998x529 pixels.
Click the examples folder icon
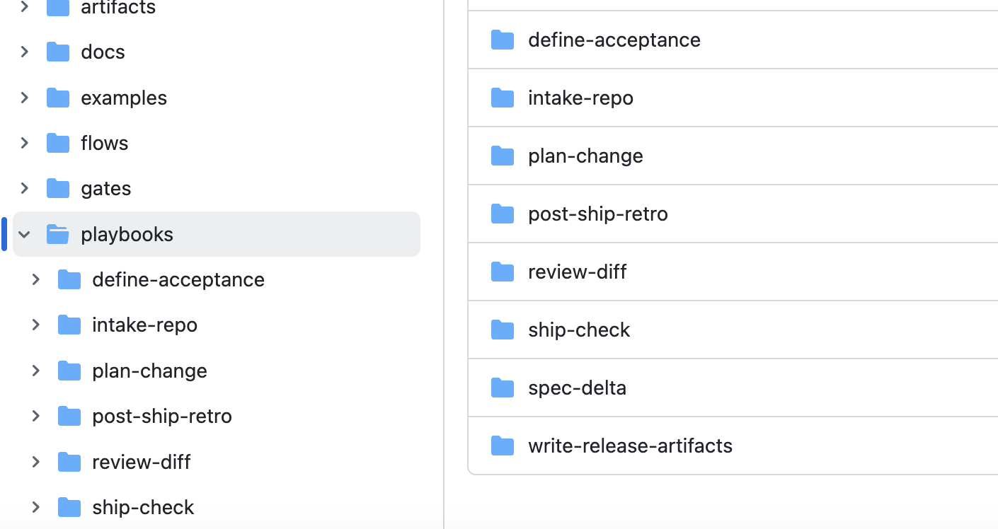pyautogui.click(x=58, y=97)
